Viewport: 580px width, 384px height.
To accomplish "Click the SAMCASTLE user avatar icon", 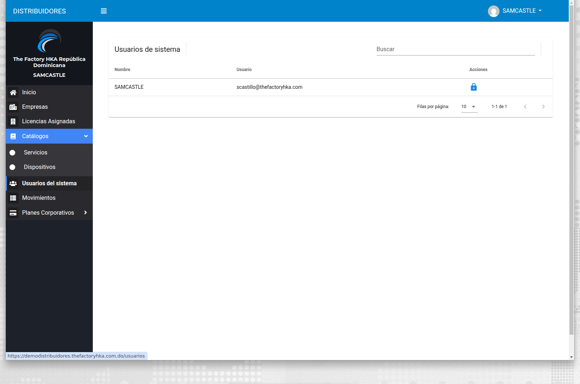I will tap(493, 11).
